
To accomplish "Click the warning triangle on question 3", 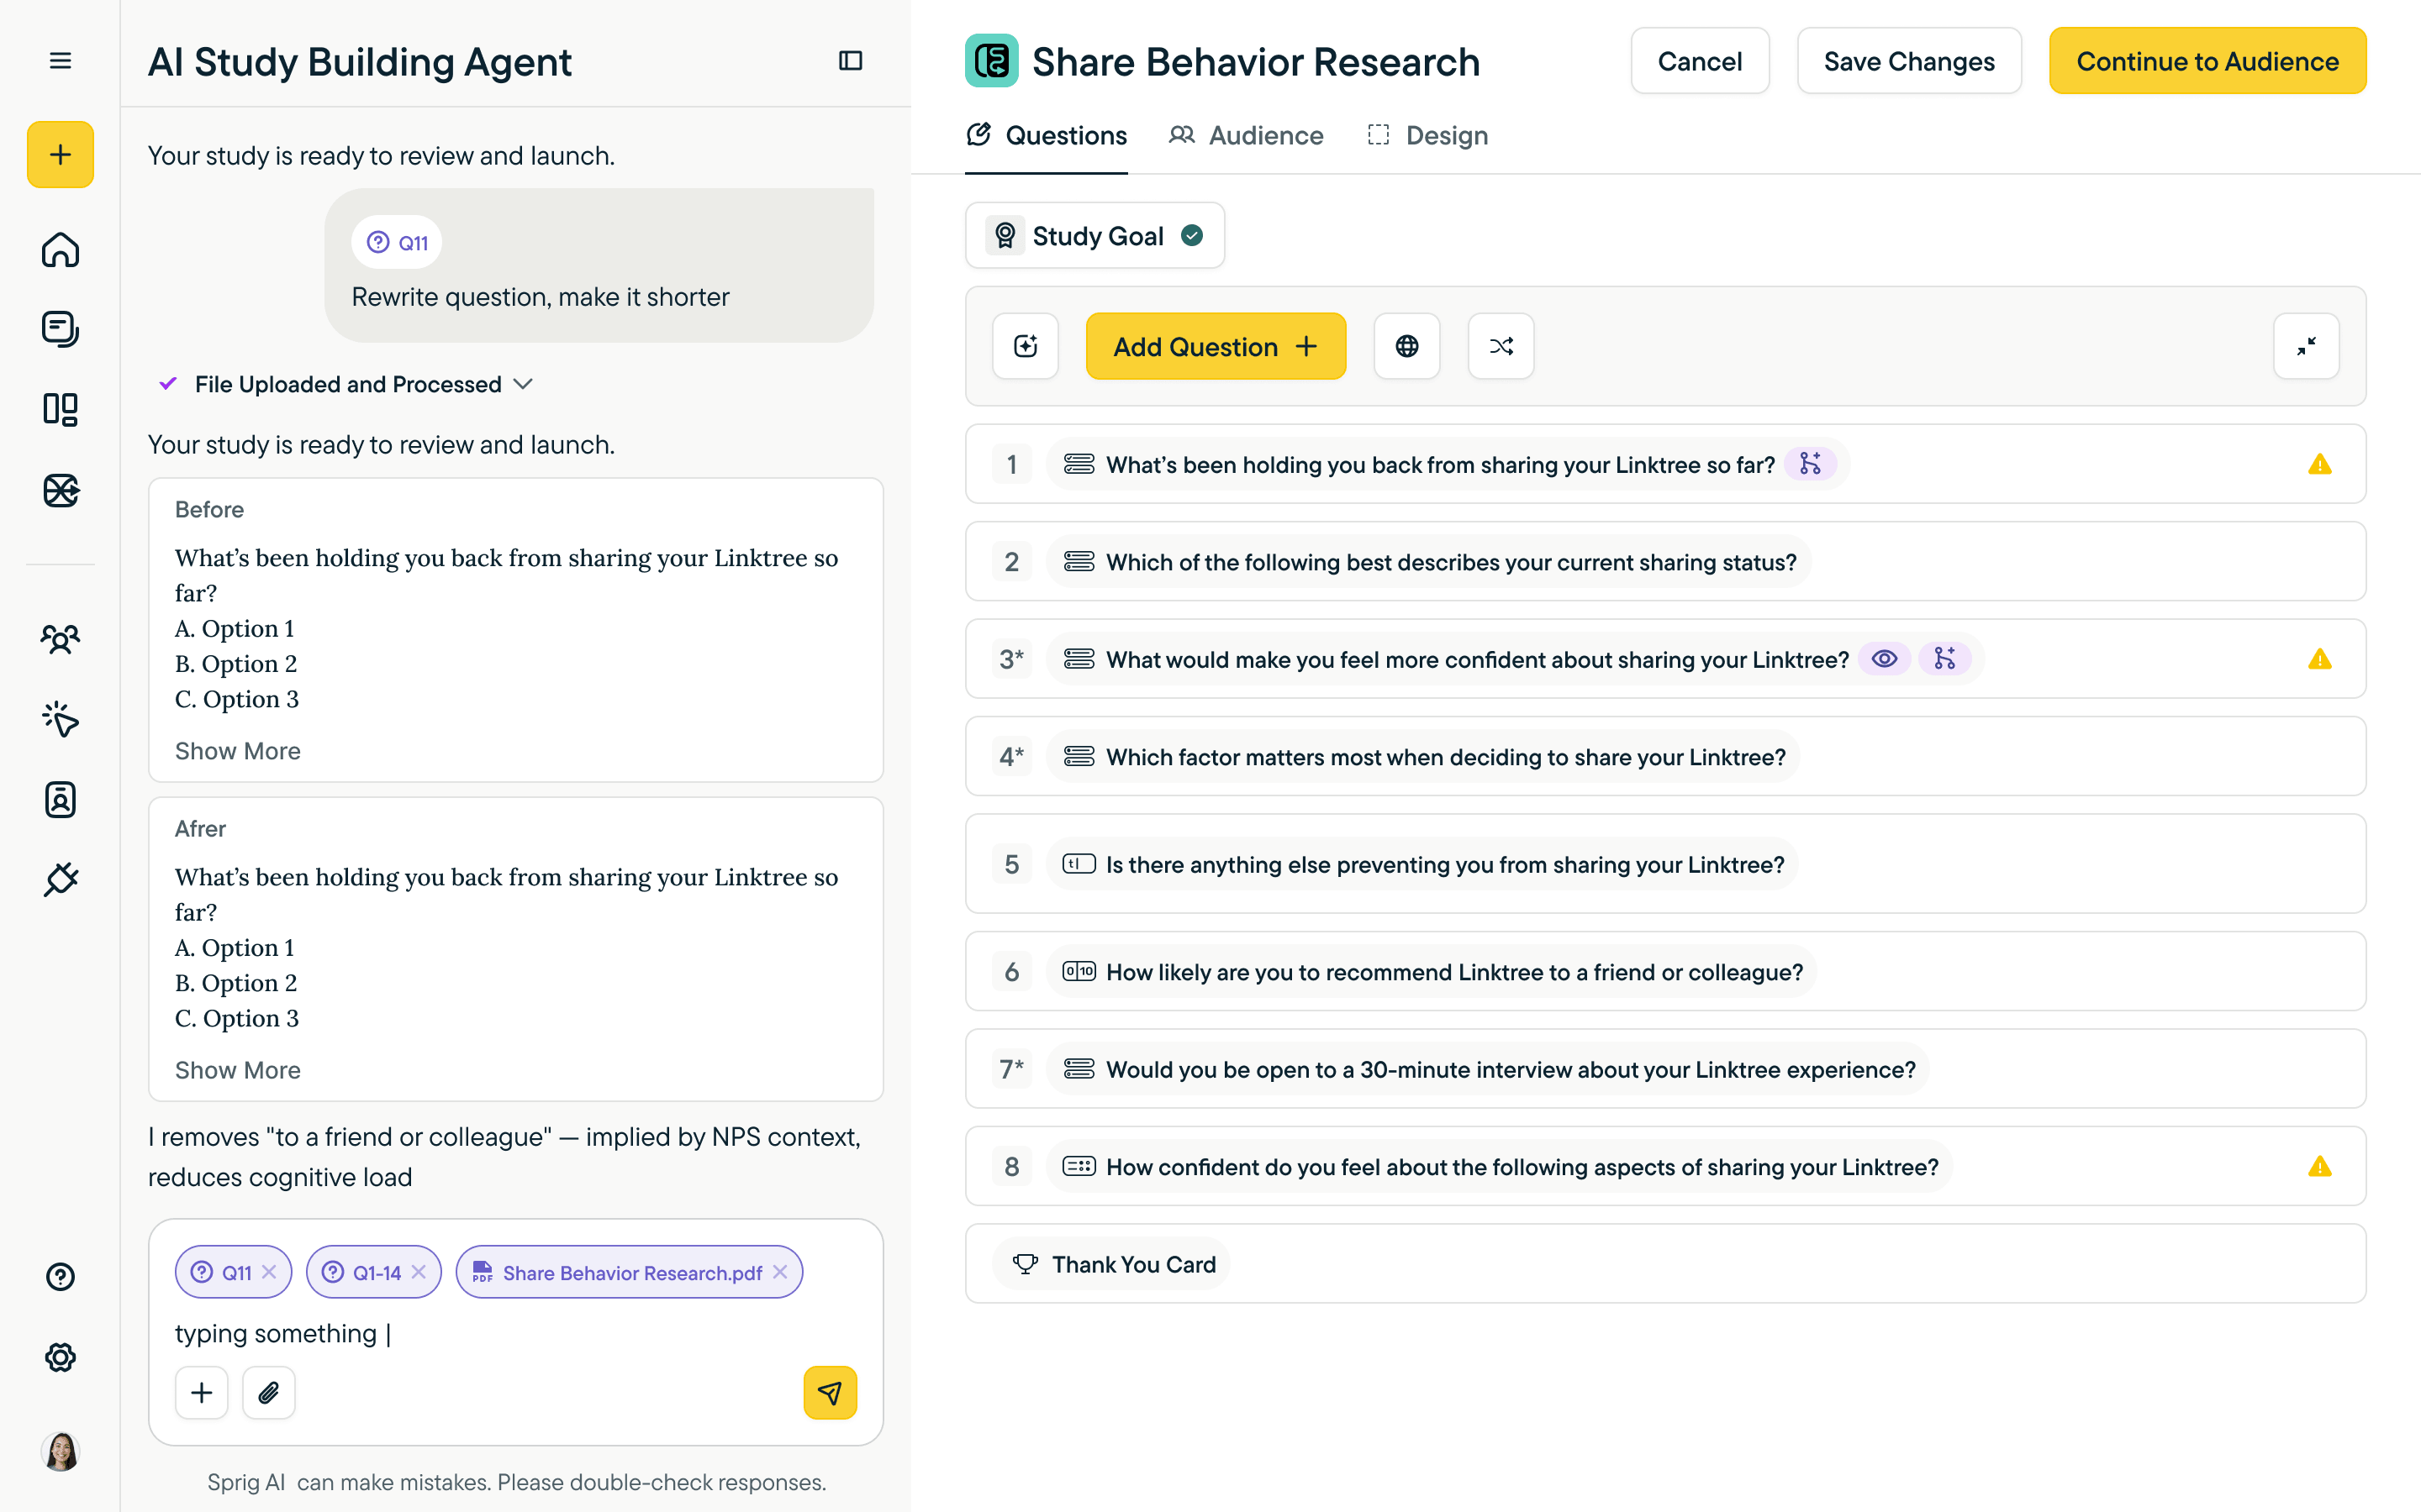I will [x=2319, y=659].
